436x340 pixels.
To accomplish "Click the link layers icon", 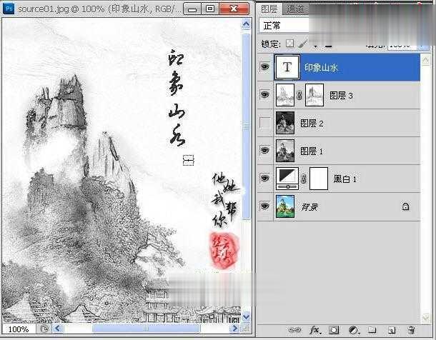I will tap(294, 330).
